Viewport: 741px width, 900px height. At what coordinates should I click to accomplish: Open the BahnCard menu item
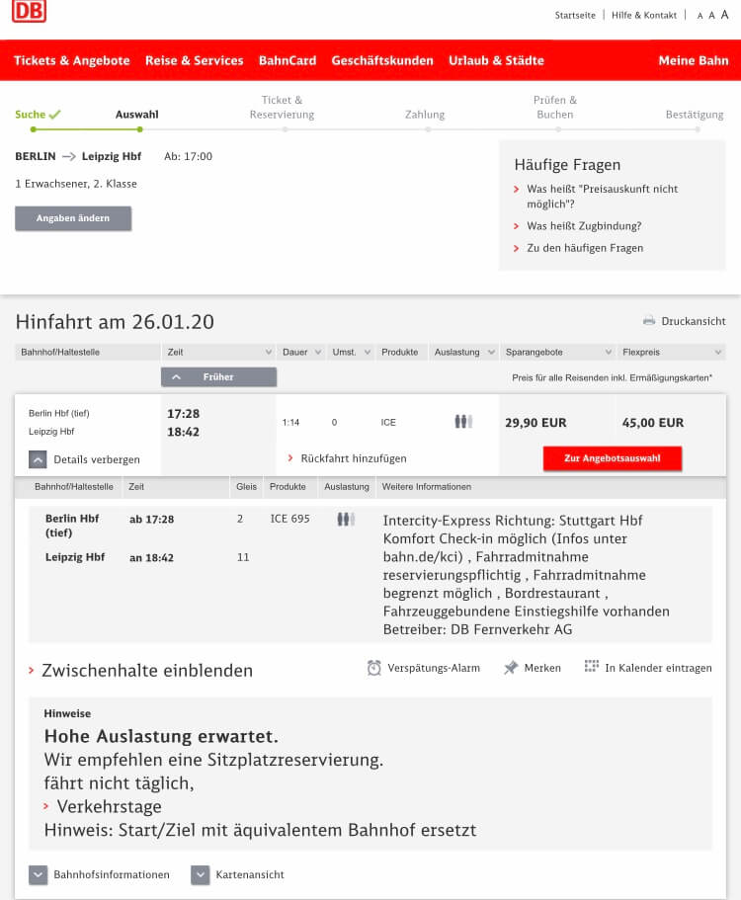pos(288,60)
